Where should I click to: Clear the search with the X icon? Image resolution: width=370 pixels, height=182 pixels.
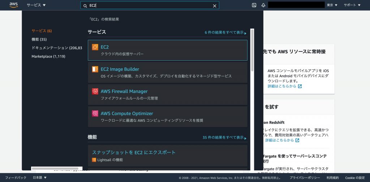(215, 6)
